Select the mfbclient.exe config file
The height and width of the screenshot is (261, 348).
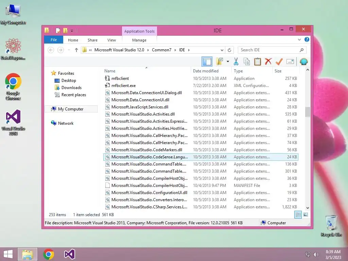point(201,85)
